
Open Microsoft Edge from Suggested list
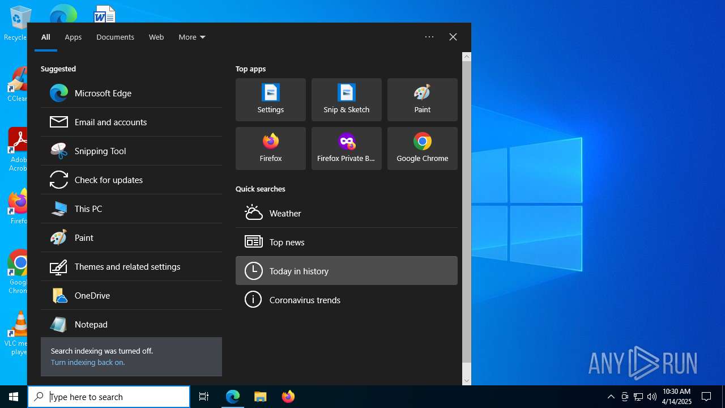[x=131, y=93]
